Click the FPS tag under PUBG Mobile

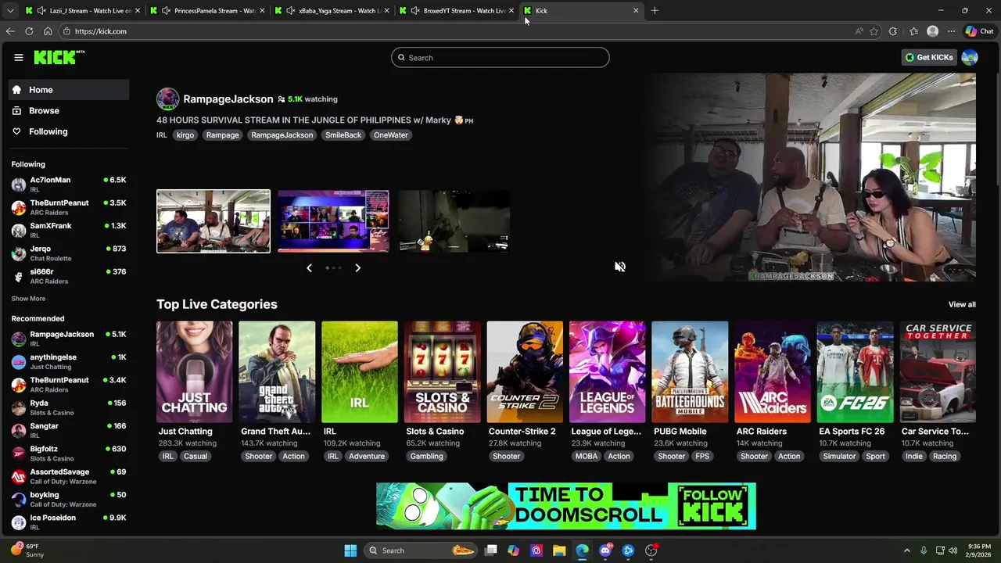click(702, 457)
